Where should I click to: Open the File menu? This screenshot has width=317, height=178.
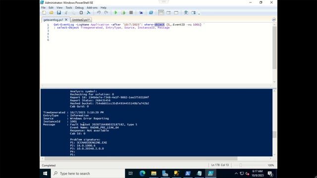pos(43,8)
